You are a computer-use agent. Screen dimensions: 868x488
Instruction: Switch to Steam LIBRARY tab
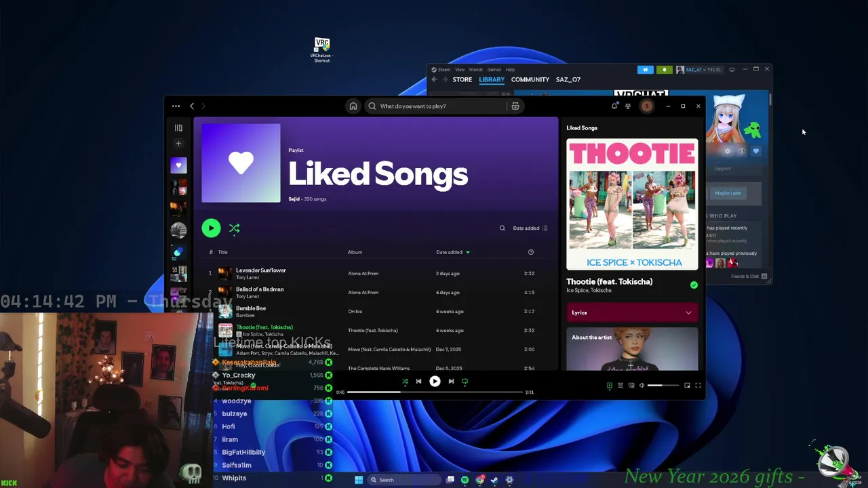point(492,79)
